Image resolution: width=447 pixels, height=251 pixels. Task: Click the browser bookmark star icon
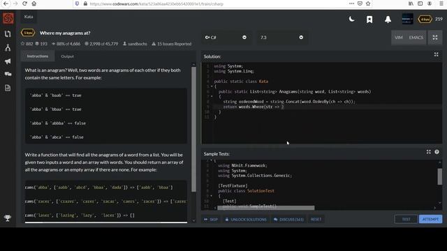(368, 3)
